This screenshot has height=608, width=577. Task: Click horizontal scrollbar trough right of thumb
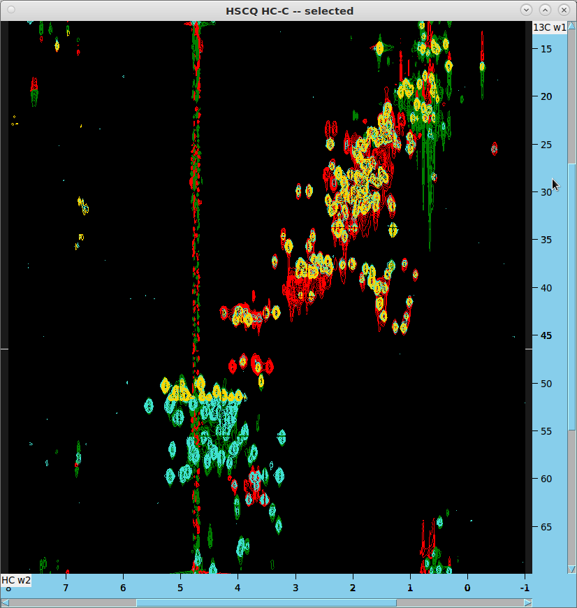(461, 602)
